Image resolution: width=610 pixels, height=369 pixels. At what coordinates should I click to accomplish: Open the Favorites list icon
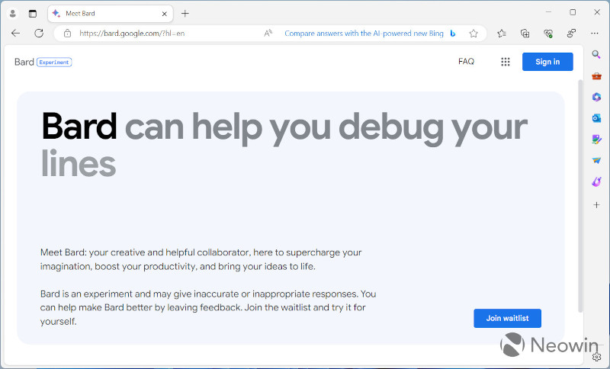point(502,34)
